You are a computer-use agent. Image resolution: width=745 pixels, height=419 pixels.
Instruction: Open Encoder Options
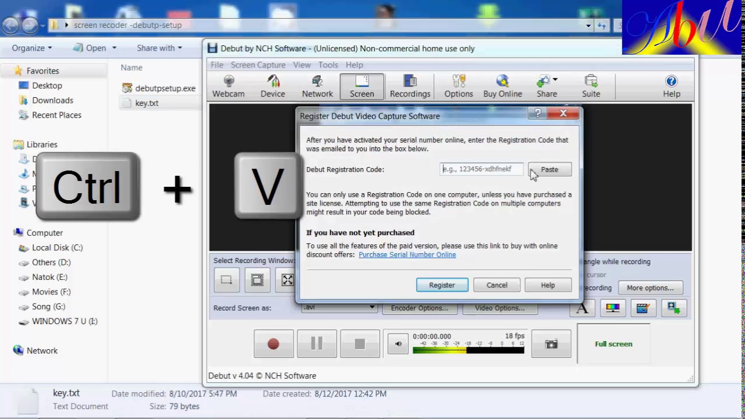pos(420,308)
